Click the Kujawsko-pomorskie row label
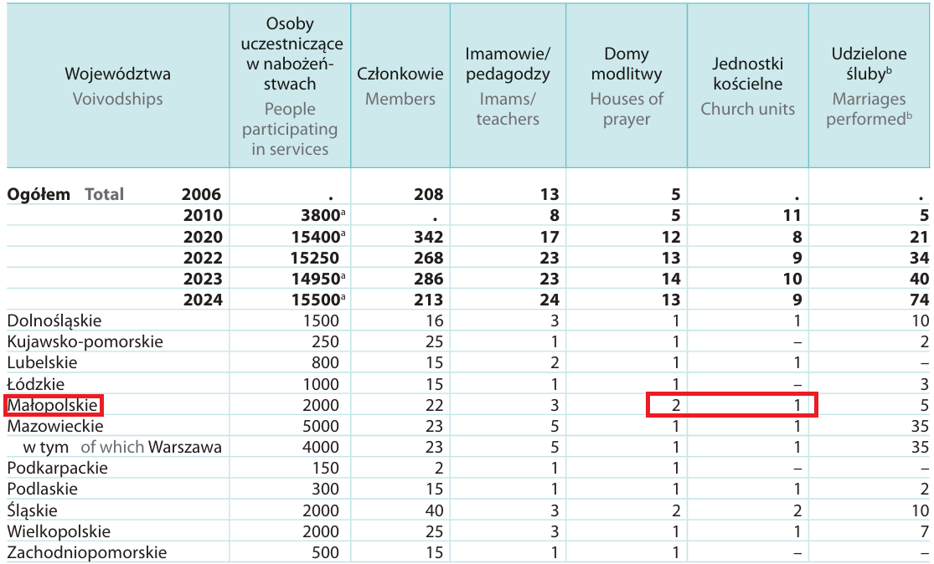 (85, 341)
